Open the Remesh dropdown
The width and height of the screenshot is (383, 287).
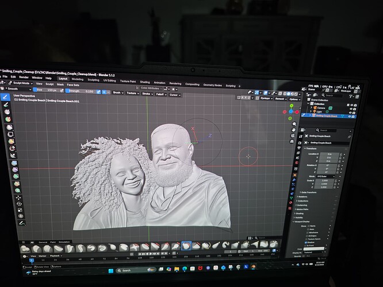click(x=281, y=99)
